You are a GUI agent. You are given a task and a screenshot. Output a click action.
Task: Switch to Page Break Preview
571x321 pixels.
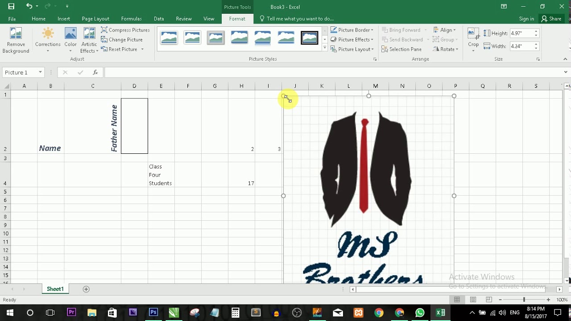click(x=489, y=300)
